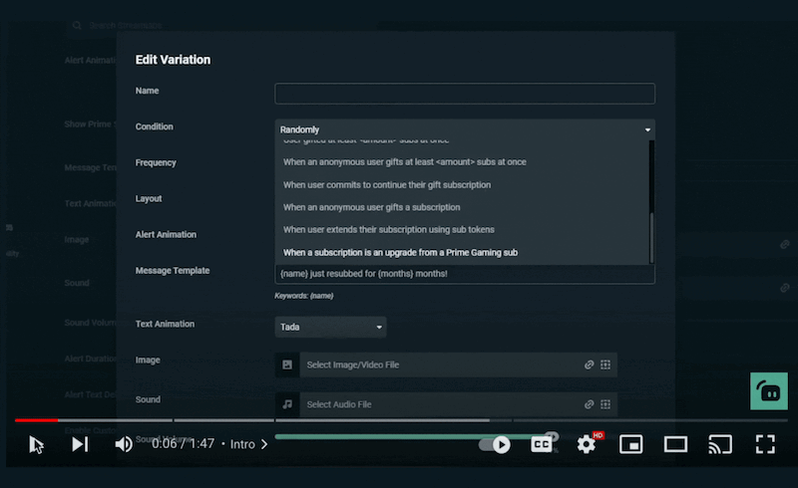This screenshot has width=798, height=488.
Task: Click the Streamlabs channel watermark logo
Action: click(768, 391)
